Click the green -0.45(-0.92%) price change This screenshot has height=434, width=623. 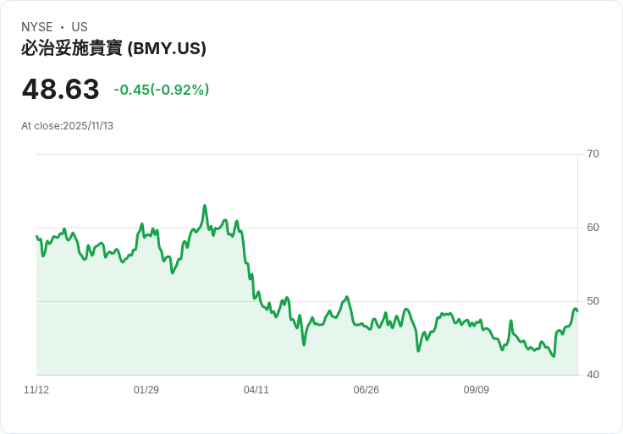[x=162, y=90]
